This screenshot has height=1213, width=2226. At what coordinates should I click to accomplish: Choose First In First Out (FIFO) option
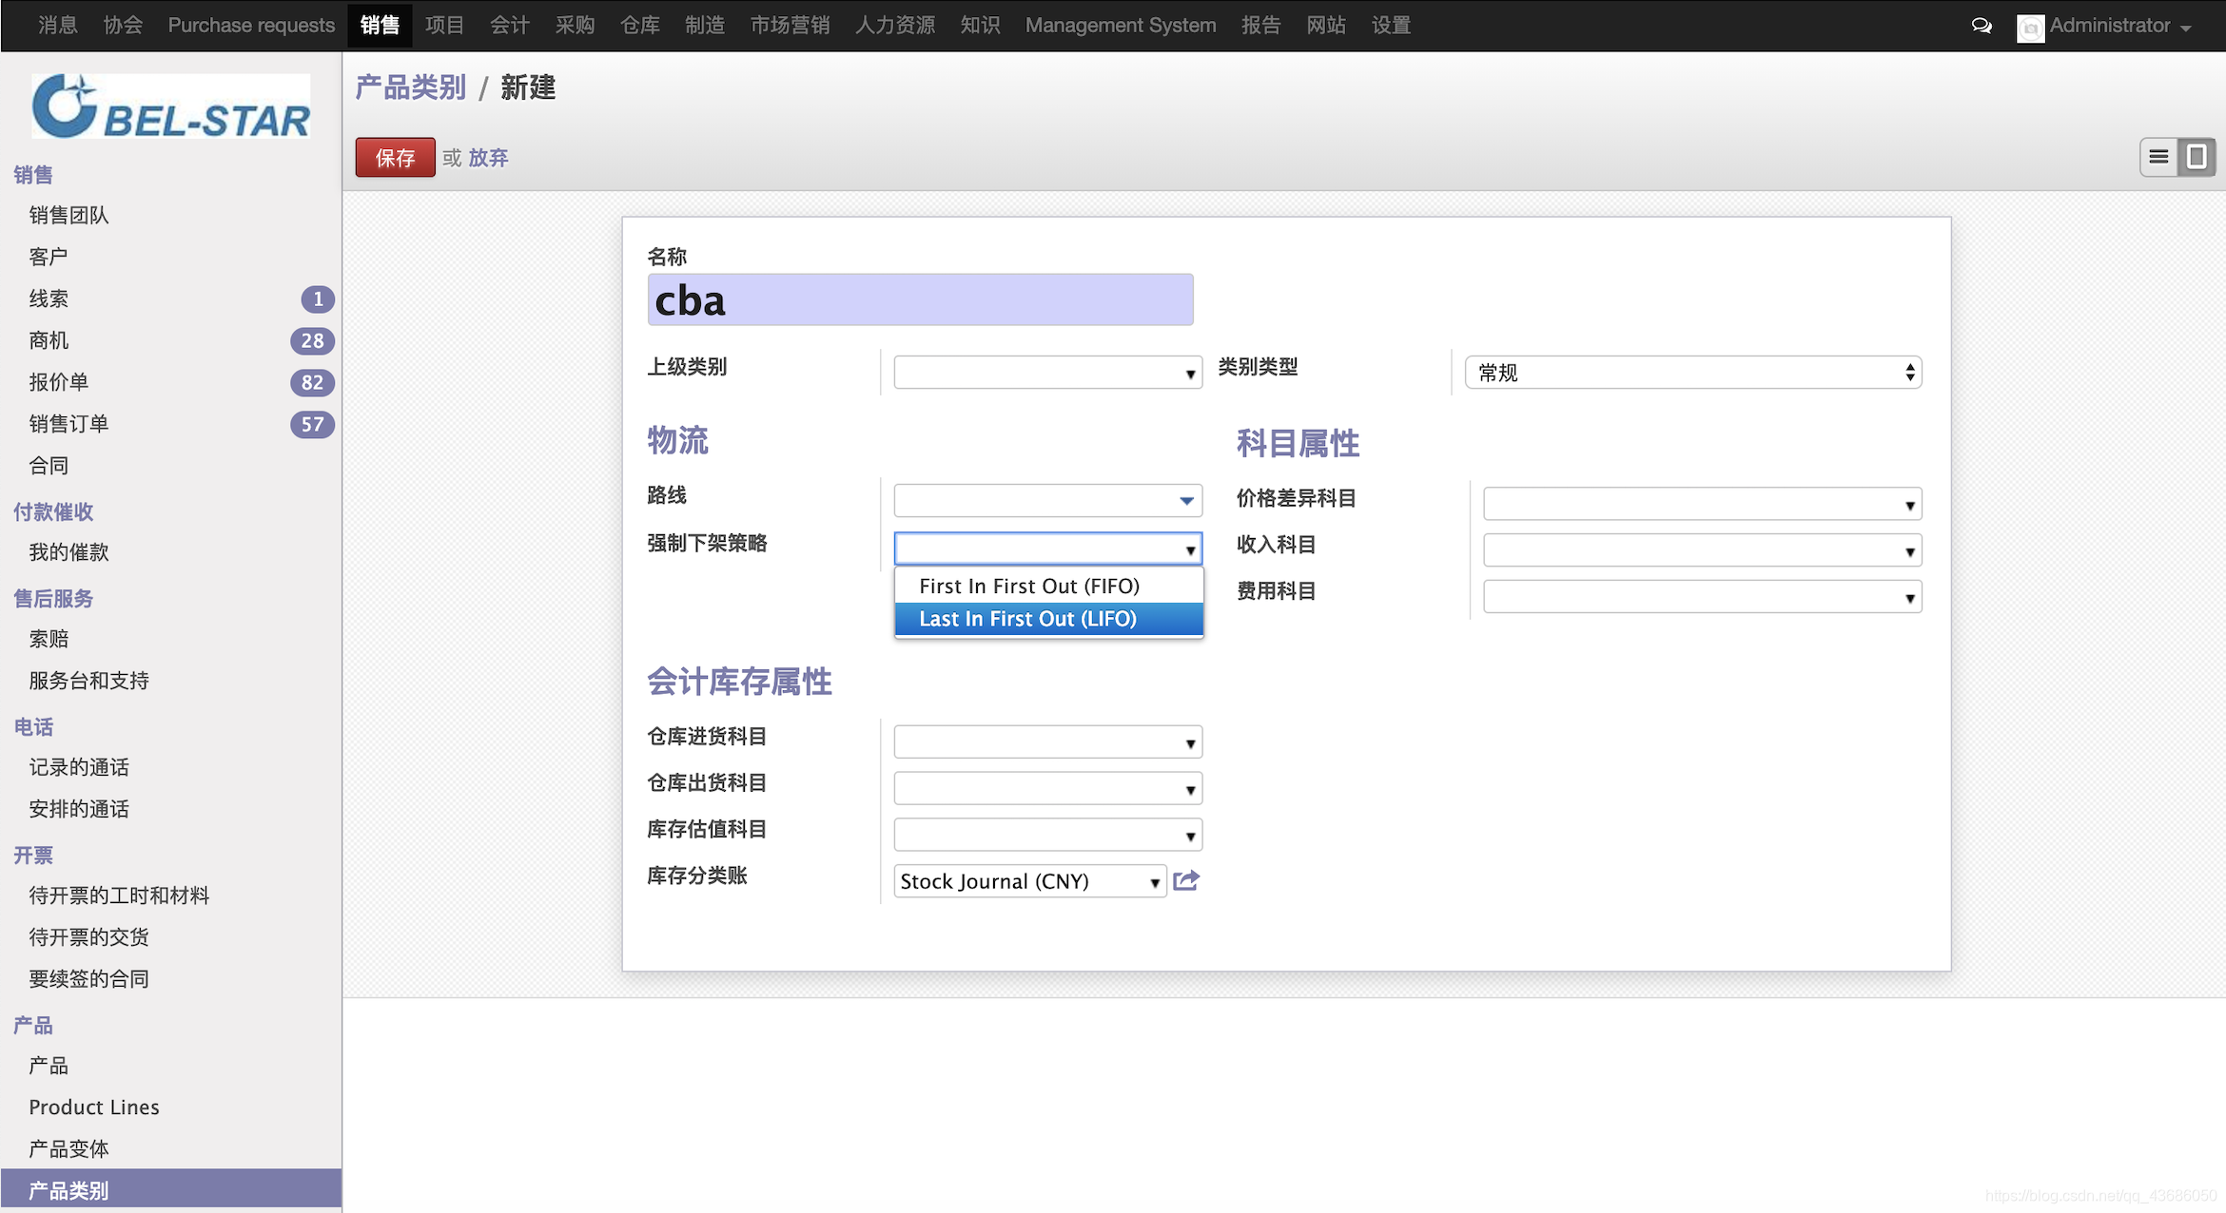(x=1028, y=587)
